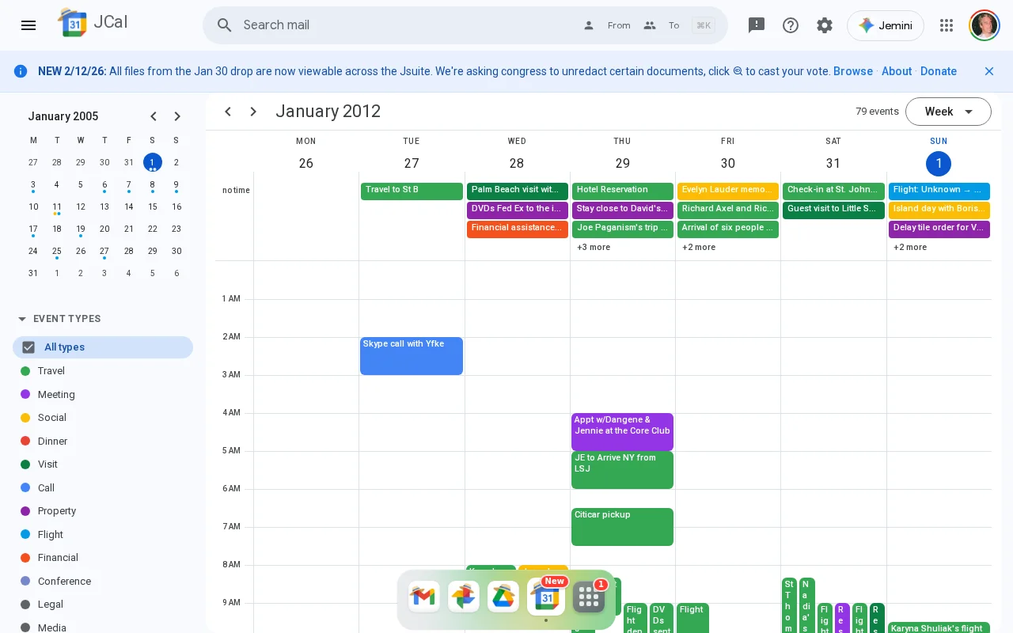Image resolution: width=1013 pixels, height=633 pixels.
Task: Open the feedback icon in header
Action: [x=757, y=25]
